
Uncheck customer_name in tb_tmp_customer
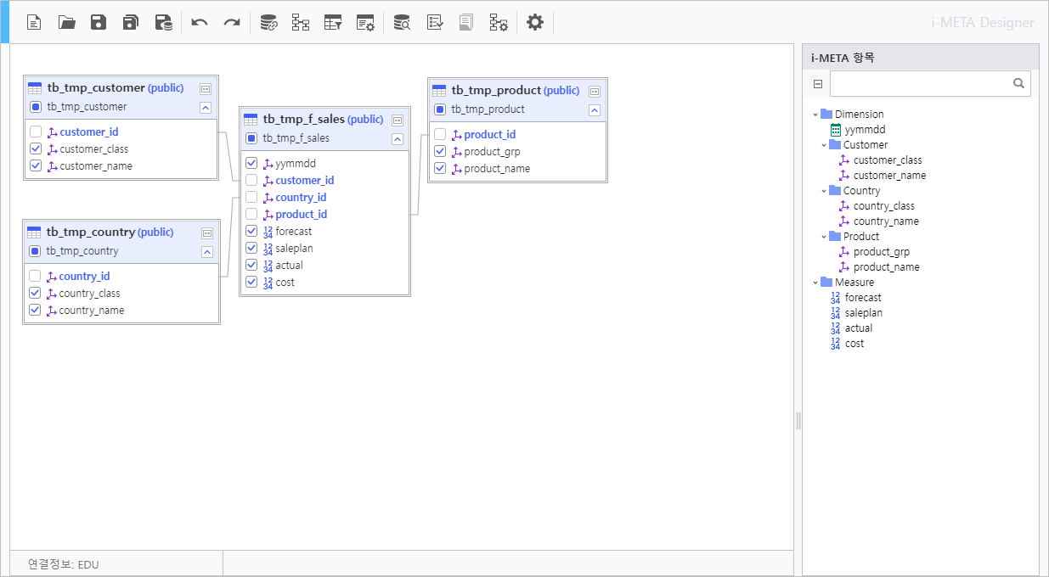pos(36,165)
